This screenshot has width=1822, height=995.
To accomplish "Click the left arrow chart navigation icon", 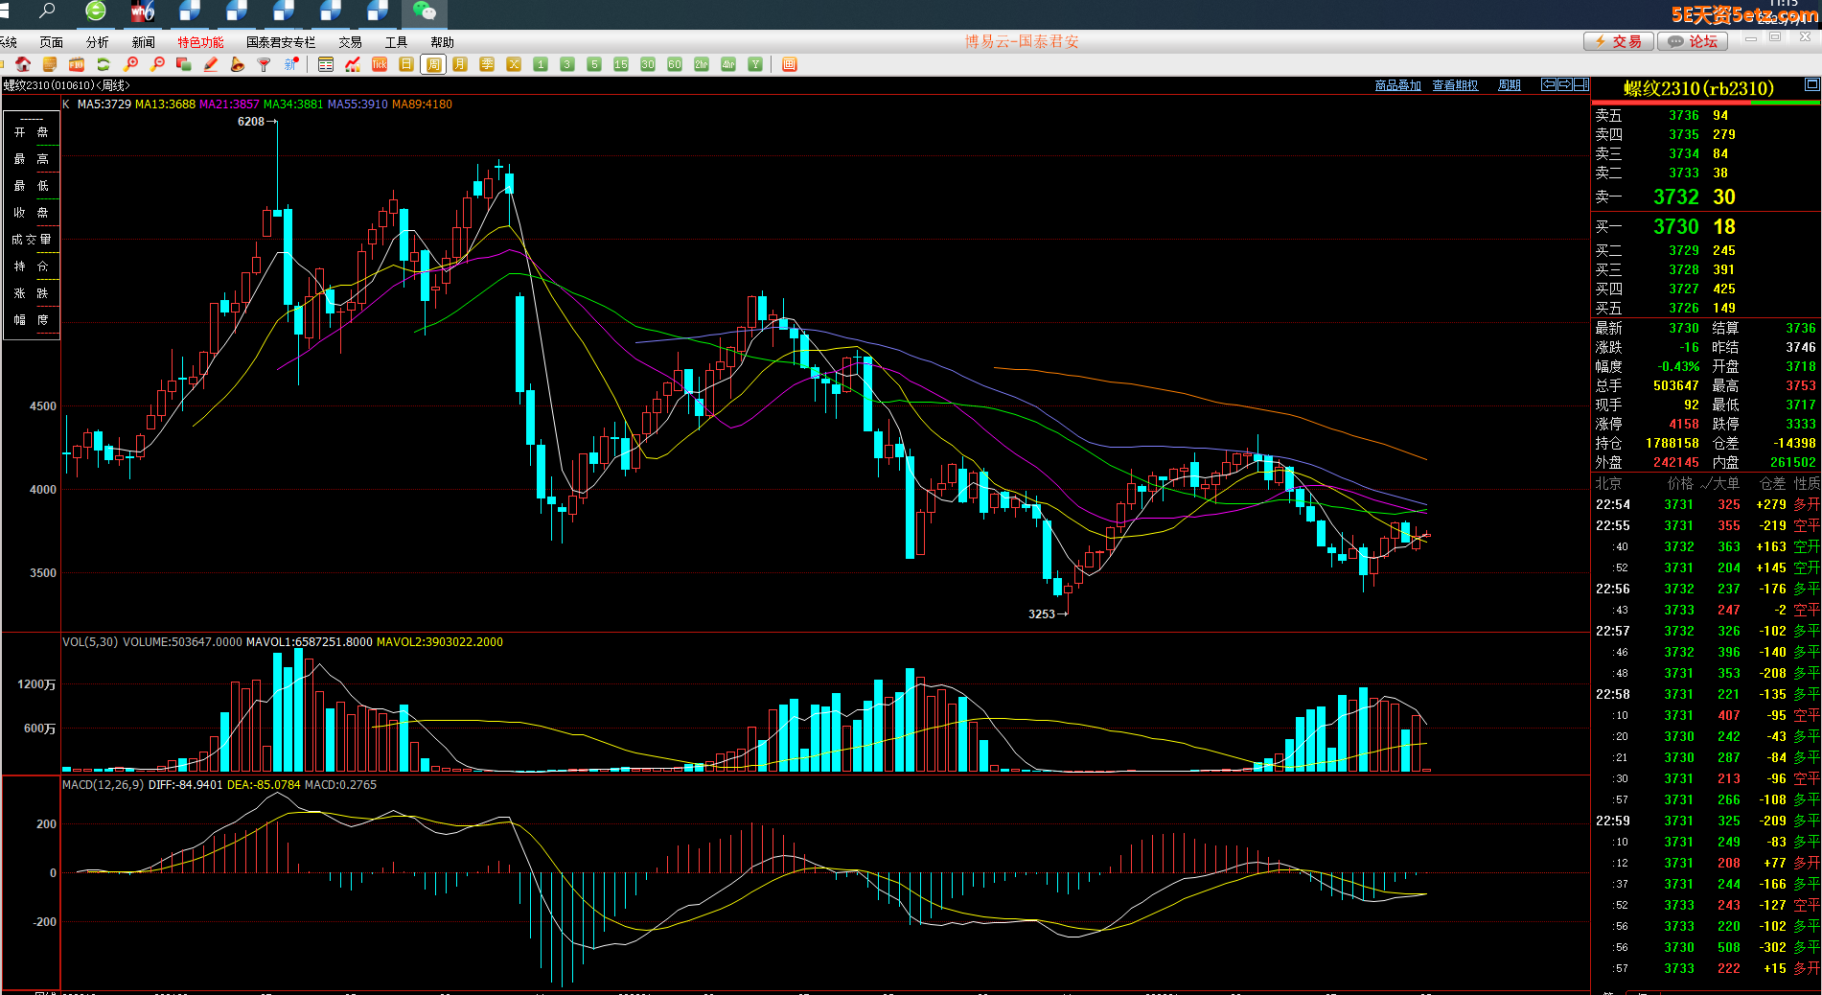I will (1548, 84).
